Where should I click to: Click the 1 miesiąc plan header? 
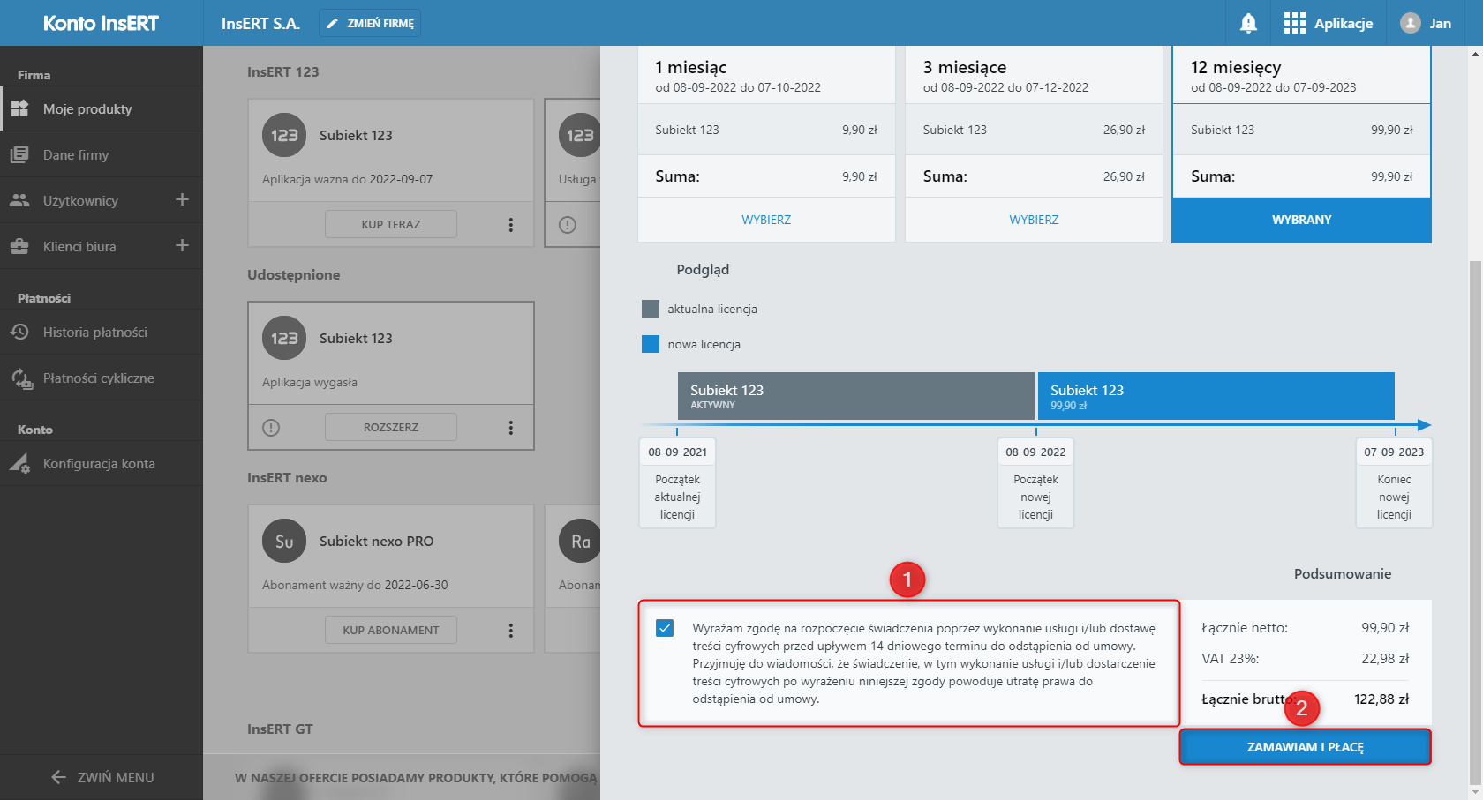[x=766, y=76]
